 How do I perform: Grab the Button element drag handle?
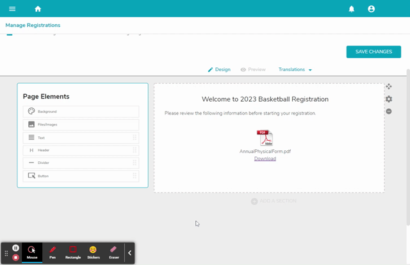click(x=135, y=175)
